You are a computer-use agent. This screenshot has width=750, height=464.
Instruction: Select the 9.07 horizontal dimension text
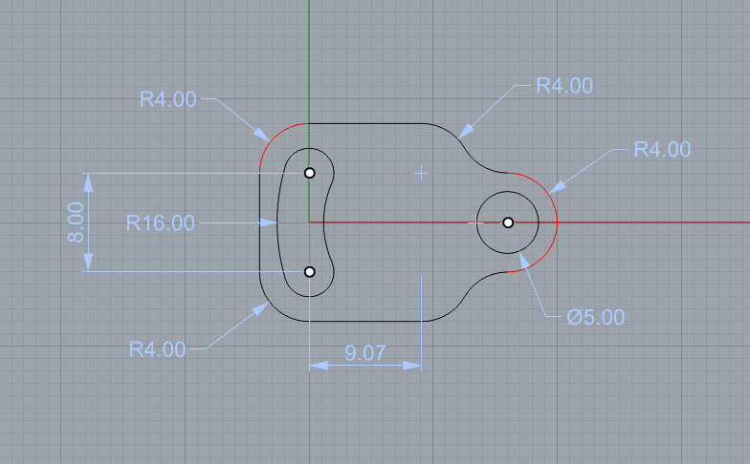point(364,353)
